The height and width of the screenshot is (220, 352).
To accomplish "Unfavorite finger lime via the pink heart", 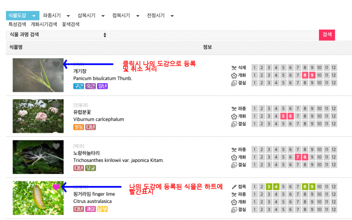I will point(56,187).
